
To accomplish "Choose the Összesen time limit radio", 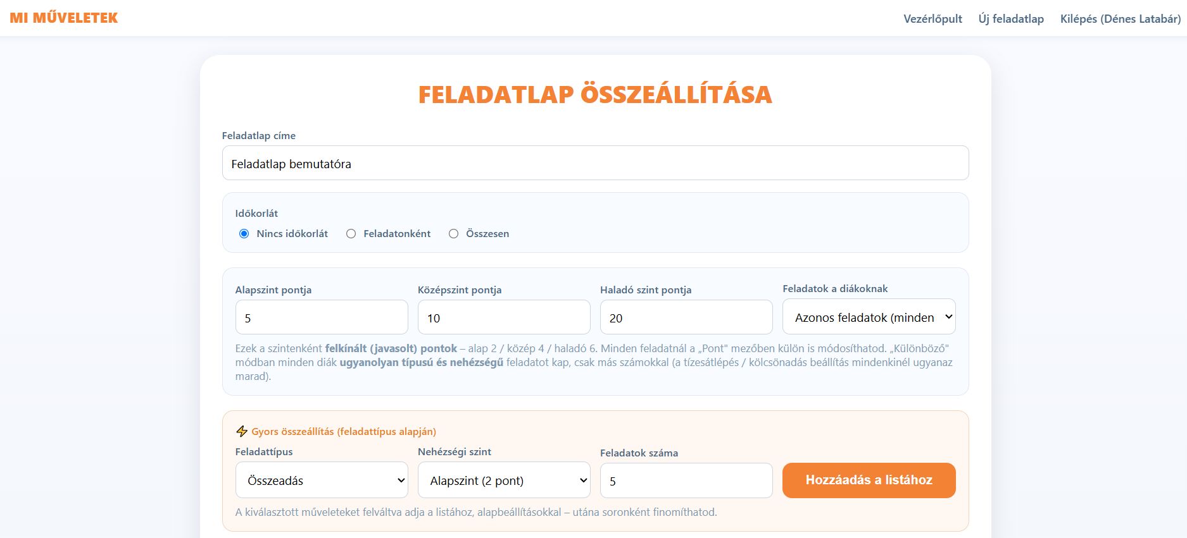I will point(453,233).
